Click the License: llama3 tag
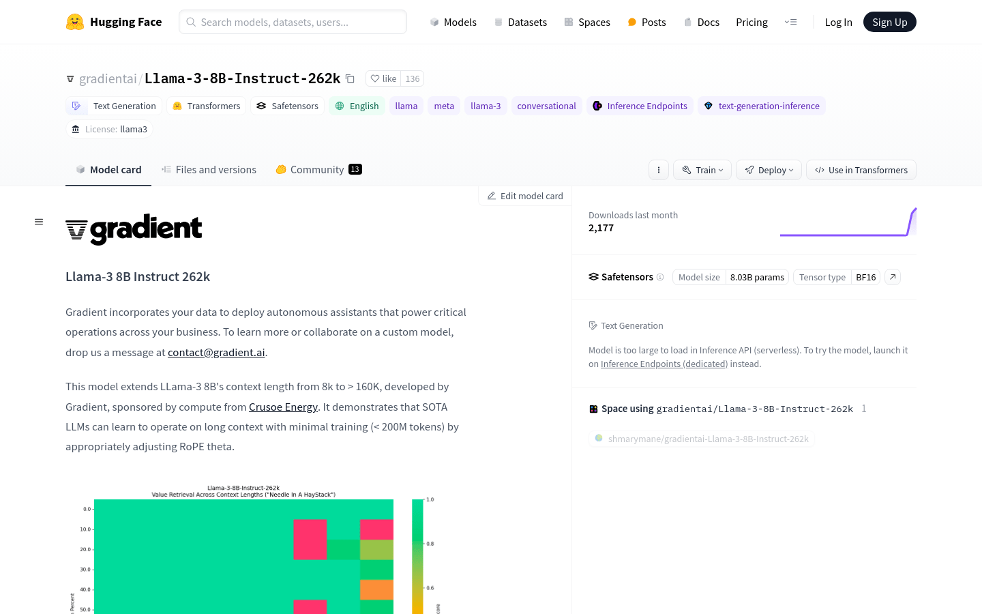 click(x=109, y=129)
